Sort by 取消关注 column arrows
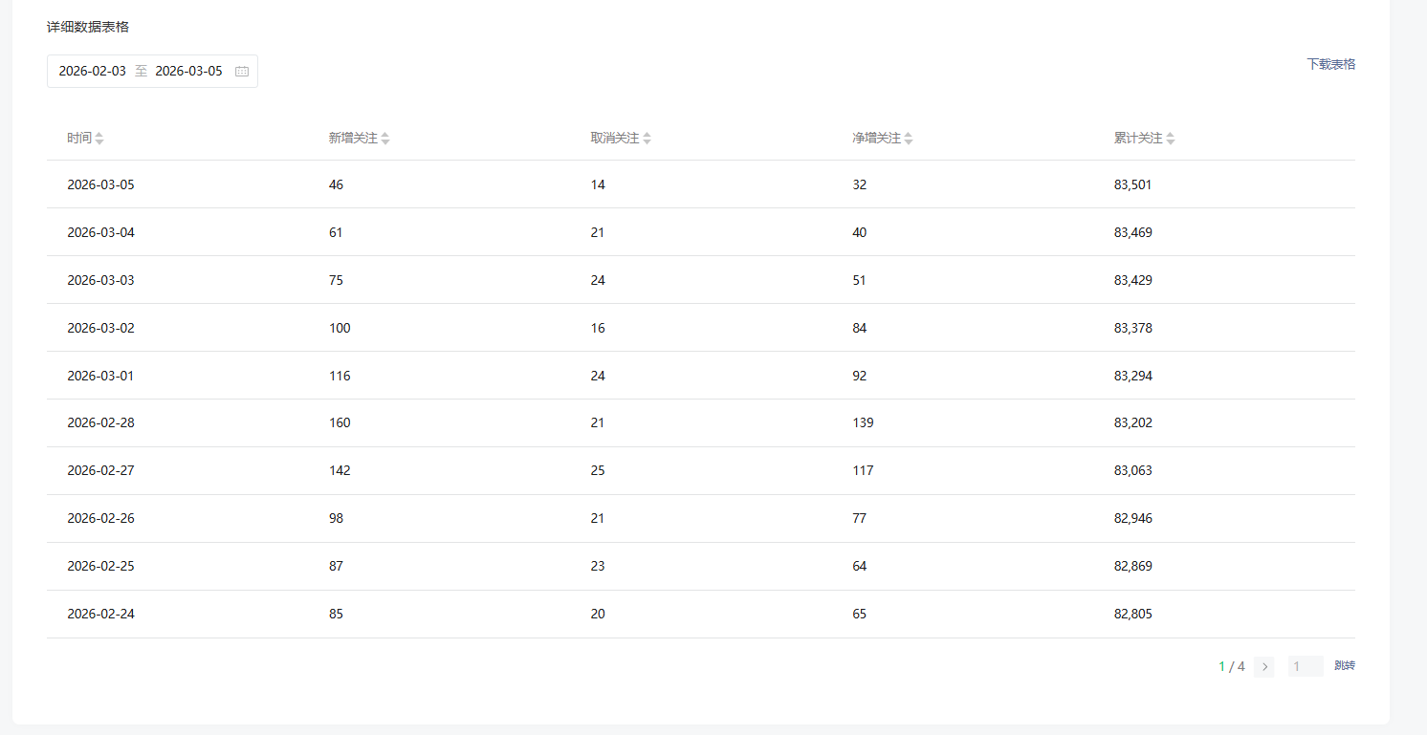The image size is (1427, 735). (647, 139)
